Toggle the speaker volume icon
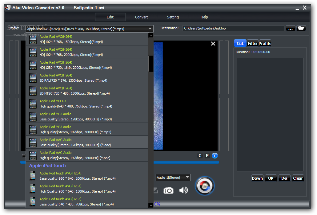Screen dimensions: 317x215 [x=183, y=190]
